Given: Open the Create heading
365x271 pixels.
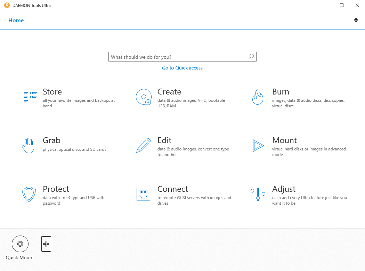Looking at the screenshot, I should (x=170, y=92).
